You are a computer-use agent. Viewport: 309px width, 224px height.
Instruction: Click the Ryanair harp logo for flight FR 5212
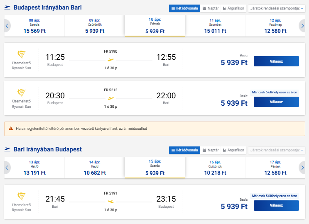[21, 93]
